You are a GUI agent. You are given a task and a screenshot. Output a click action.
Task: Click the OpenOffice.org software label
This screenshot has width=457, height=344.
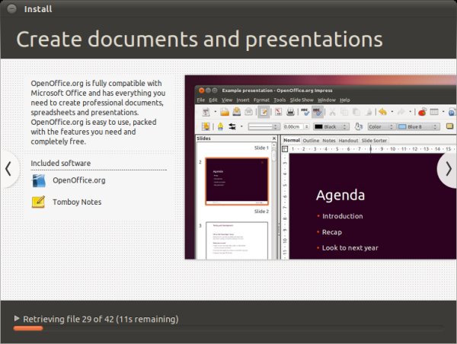click(78, 180)
